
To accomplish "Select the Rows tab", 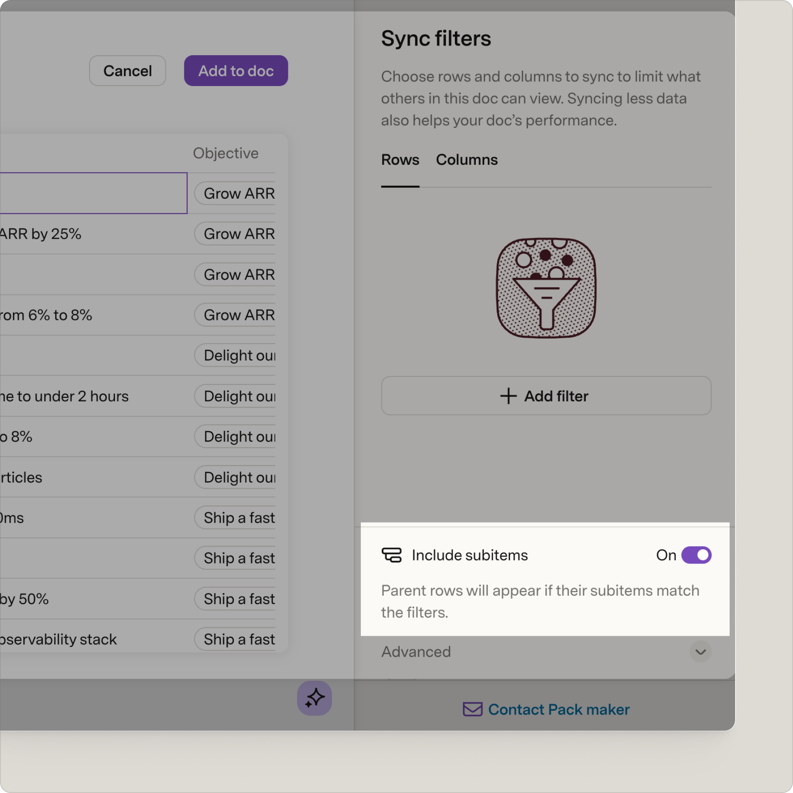I will 400,160.
